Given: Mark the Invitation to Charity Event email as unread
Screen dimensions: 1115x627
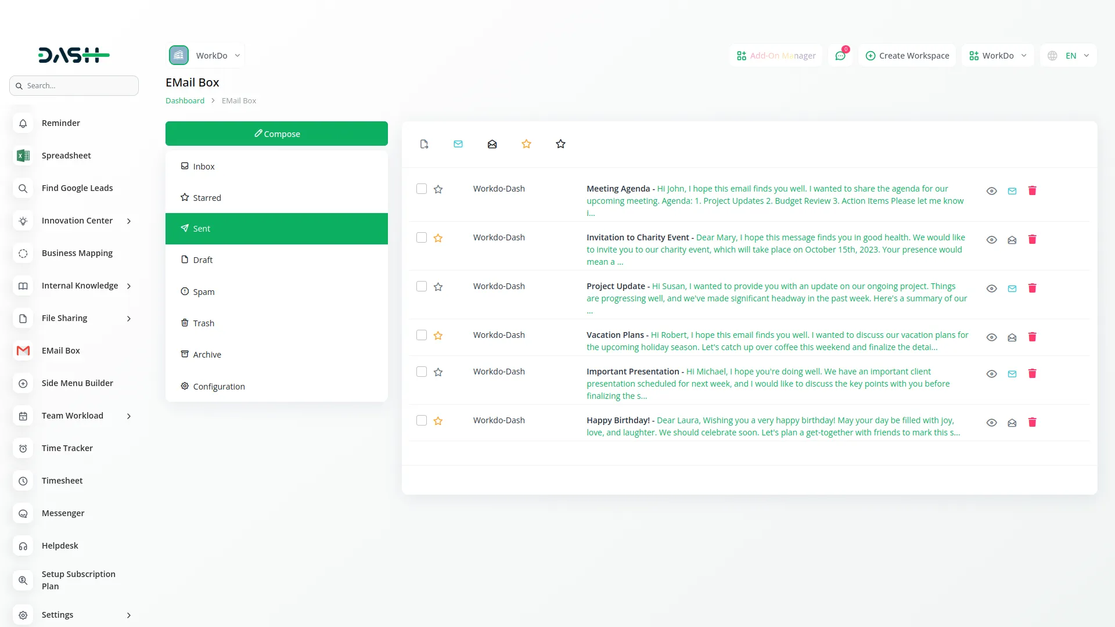Looking at the screenshot, I should [x=1012, y=239].
